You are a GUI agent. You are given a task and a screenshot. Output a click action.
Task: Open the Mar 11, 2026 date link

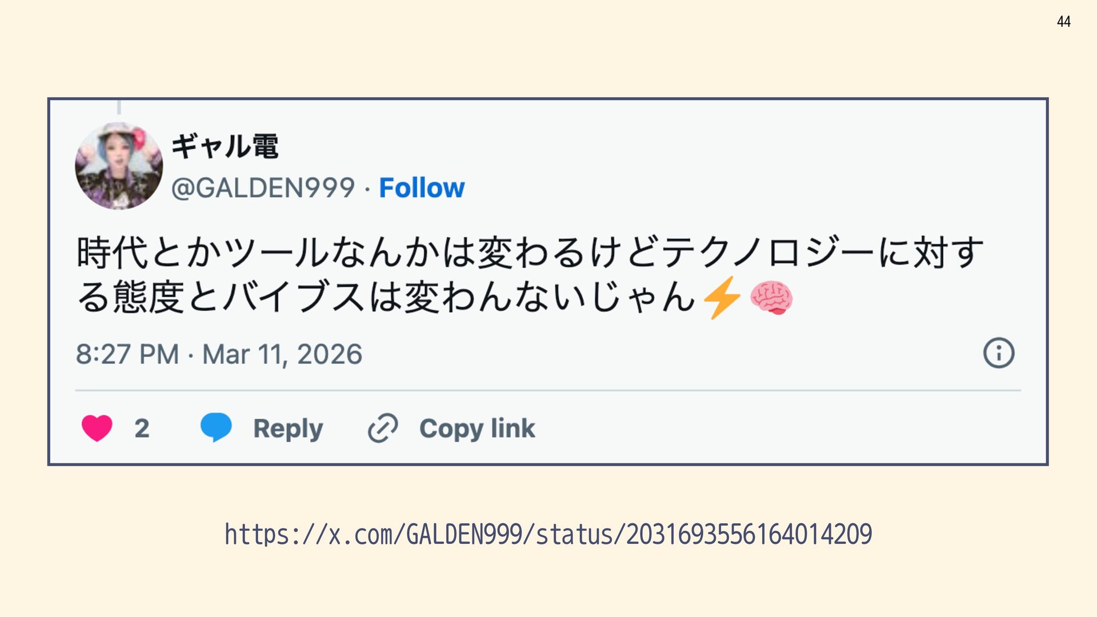click(282, 354)
